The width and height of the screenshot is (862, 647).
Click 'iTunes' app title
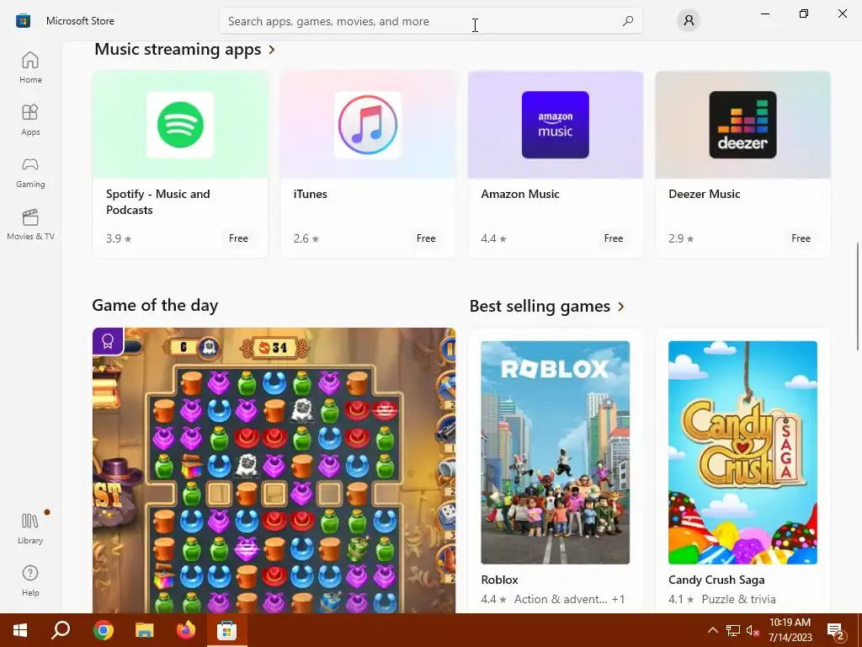(x=310, y=194)
